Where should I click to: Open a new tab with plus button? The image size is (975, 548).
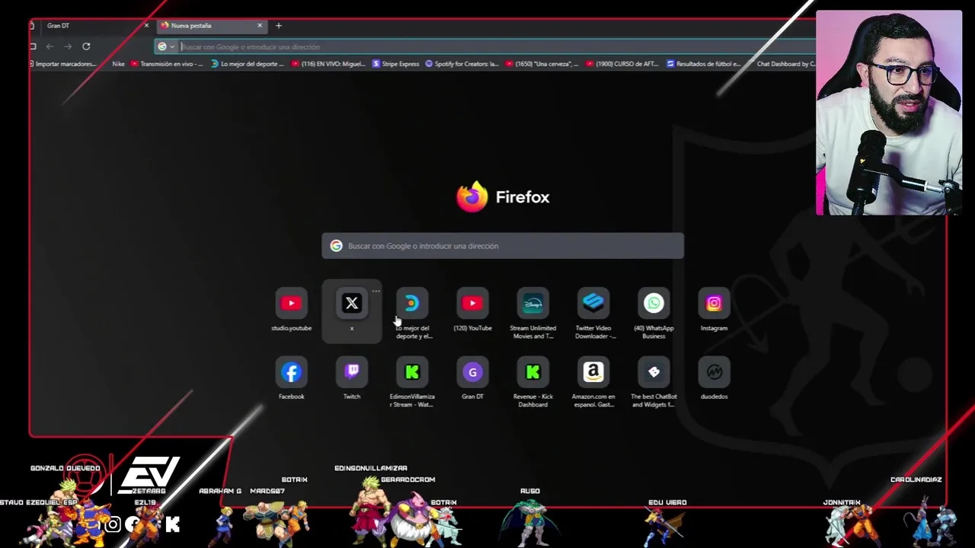279,26
